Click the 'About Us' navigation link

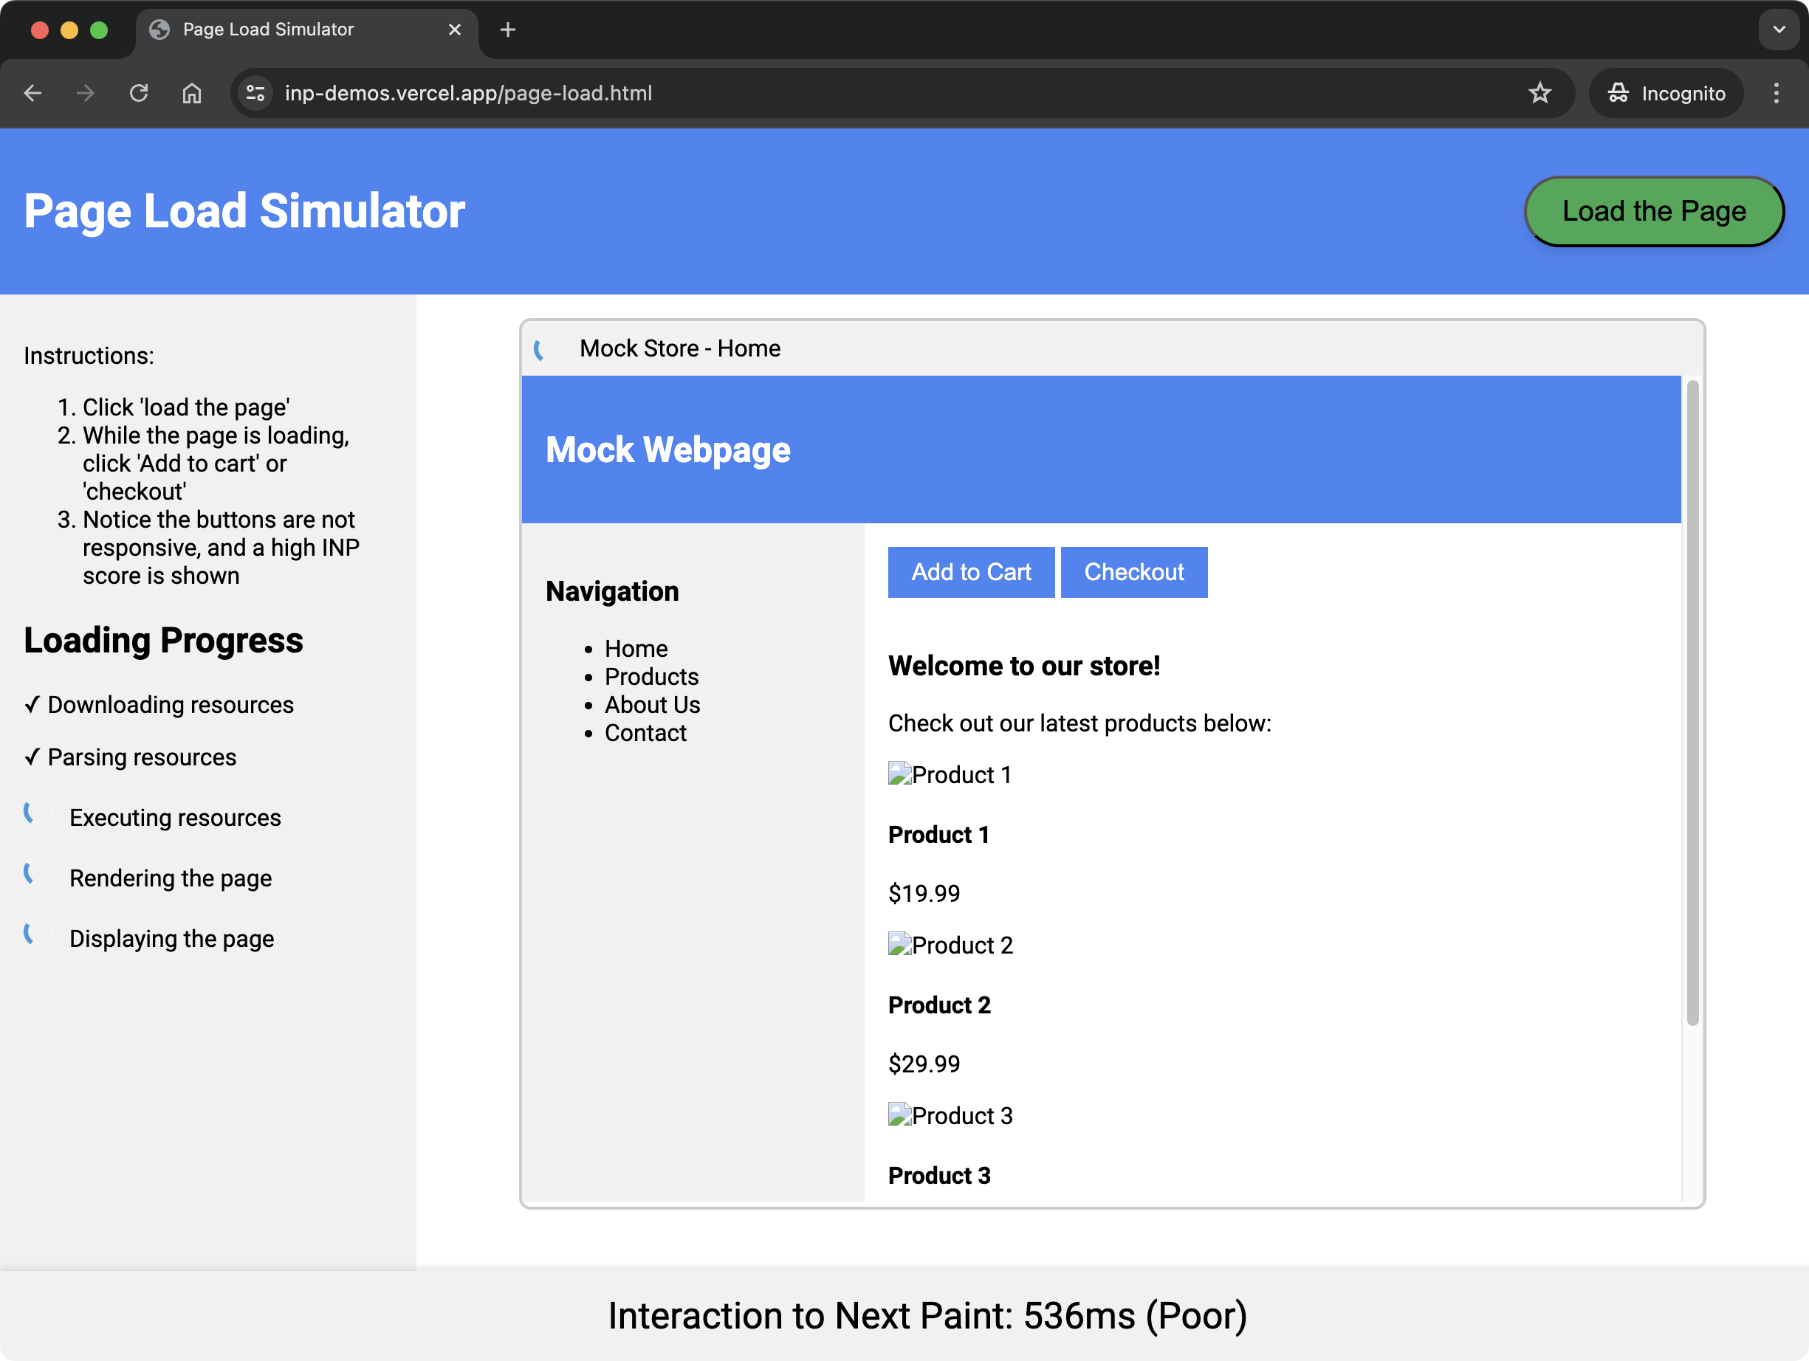pyautogui.click(x=651, y=705)
